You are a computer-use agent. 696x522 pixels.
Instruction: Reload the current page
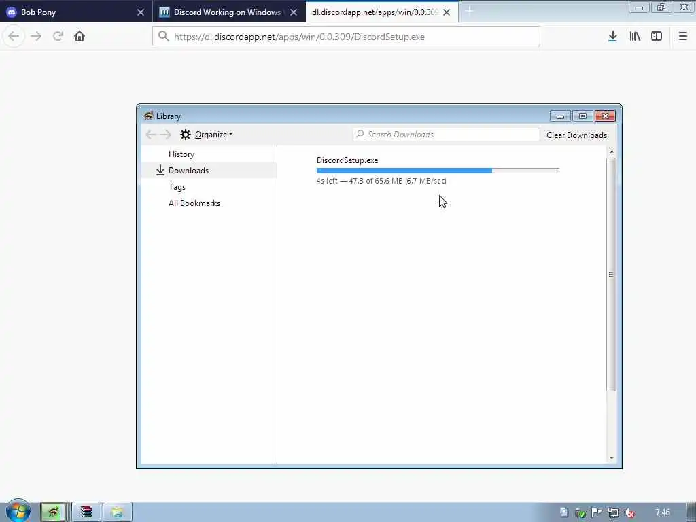point(58,37)
